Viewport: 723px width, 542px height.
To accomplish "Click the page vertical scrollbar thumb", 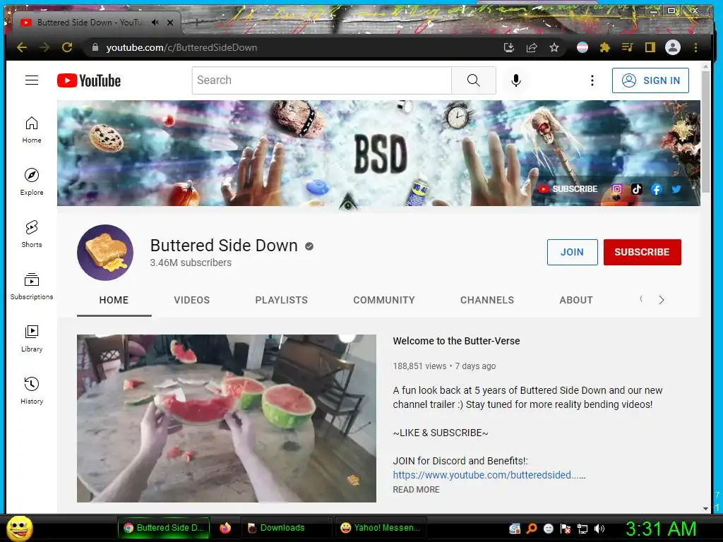I will tap(705, 132).
